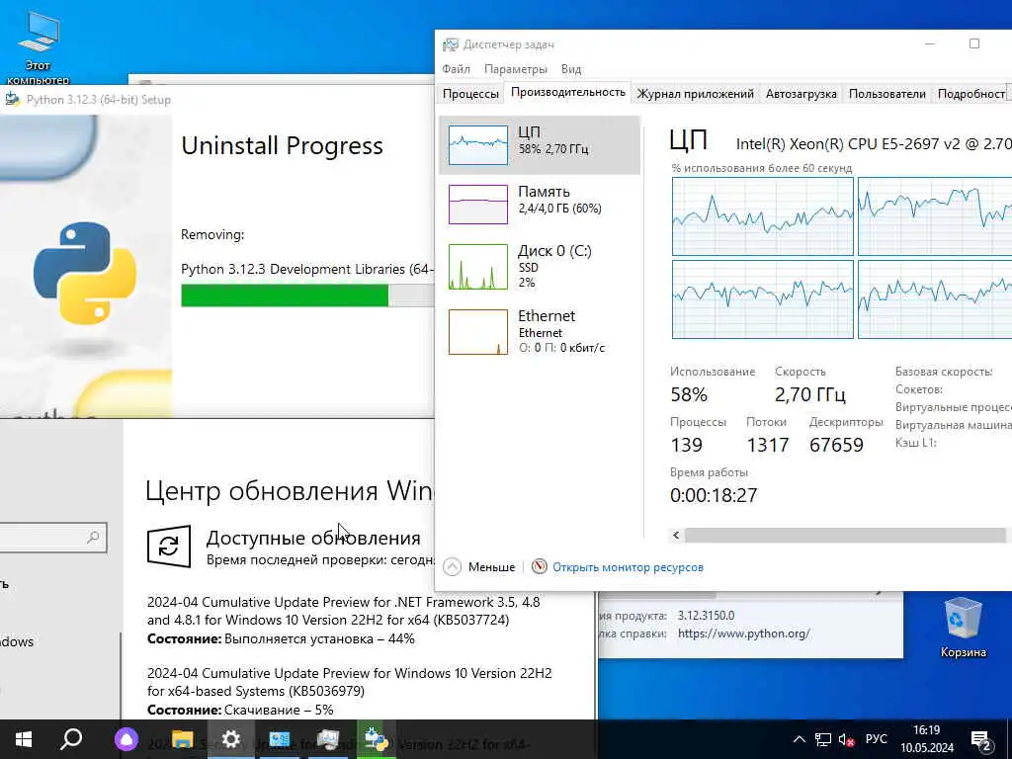Click the processes count 139
Viewport: 1012px width, 759px height.
686,446
